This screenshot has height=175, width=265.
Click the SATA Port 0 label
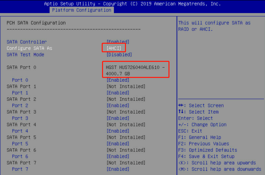click(21, 67)
